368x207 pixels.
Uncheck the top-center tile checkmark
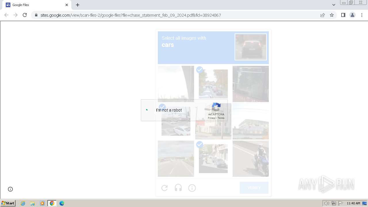(x=200, y=70)
